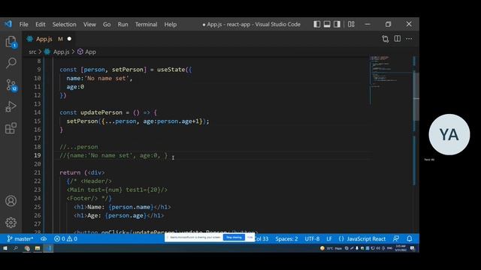Click the YA participant avatar

click(x=449, y=134)
